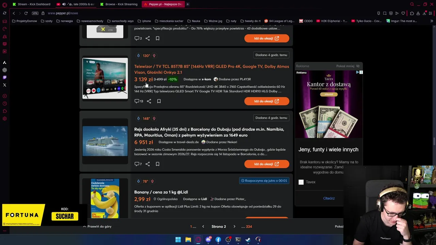Viewport: 436px width, 245px height.
Task: Reload the pepper.pl page
Action: click(26, 13)
